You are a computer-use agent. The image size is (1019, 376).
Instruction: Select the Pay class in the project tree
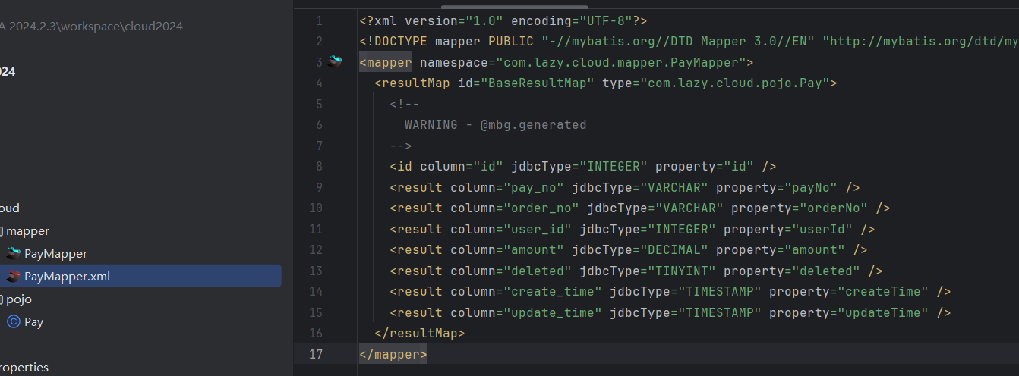point(33,322)
